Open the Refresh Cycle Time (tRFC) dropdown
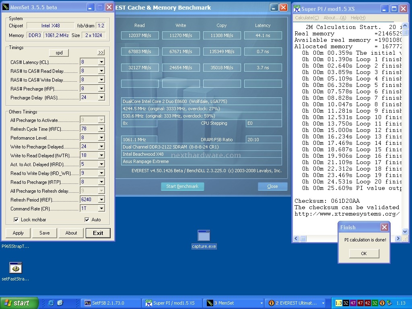 101,129
